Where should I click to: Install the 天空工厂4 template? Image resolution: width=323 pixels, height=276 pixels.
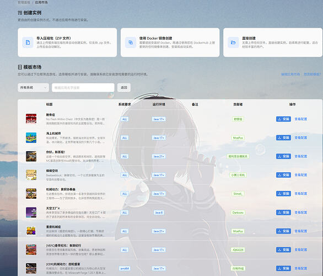pos(283,213)
